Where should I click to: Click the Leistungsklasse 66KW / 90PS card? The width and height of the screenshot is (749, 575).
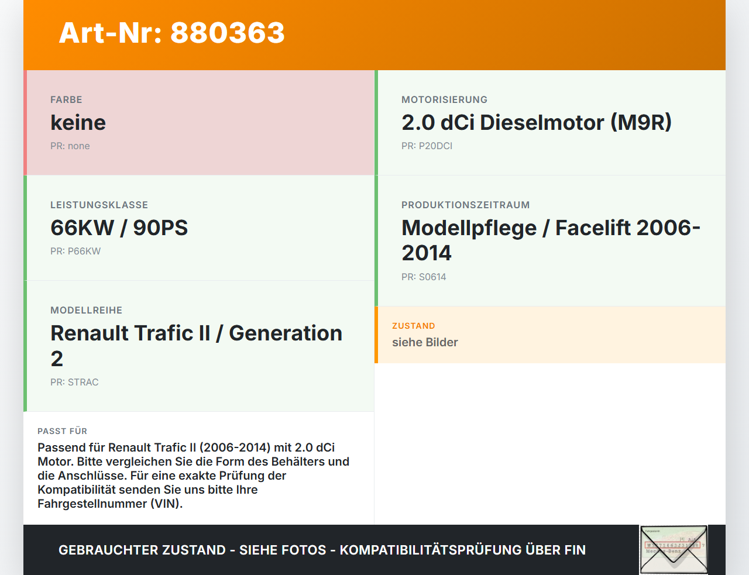[199, 228]
